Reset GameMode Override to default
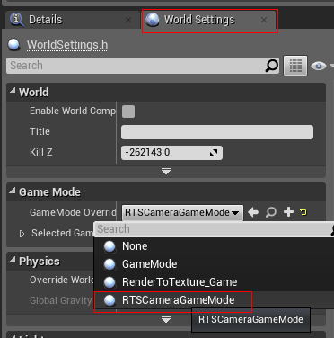 coord(303,212)
